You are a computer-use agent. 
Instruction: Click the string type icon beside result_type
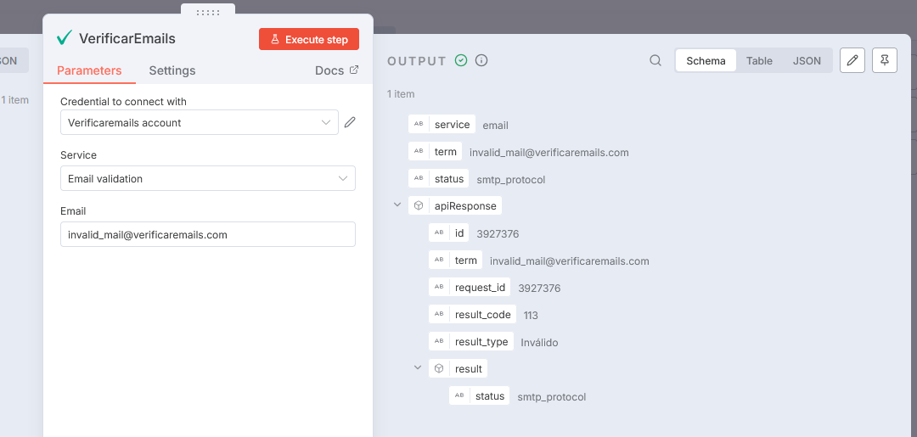tap(439, 342)
